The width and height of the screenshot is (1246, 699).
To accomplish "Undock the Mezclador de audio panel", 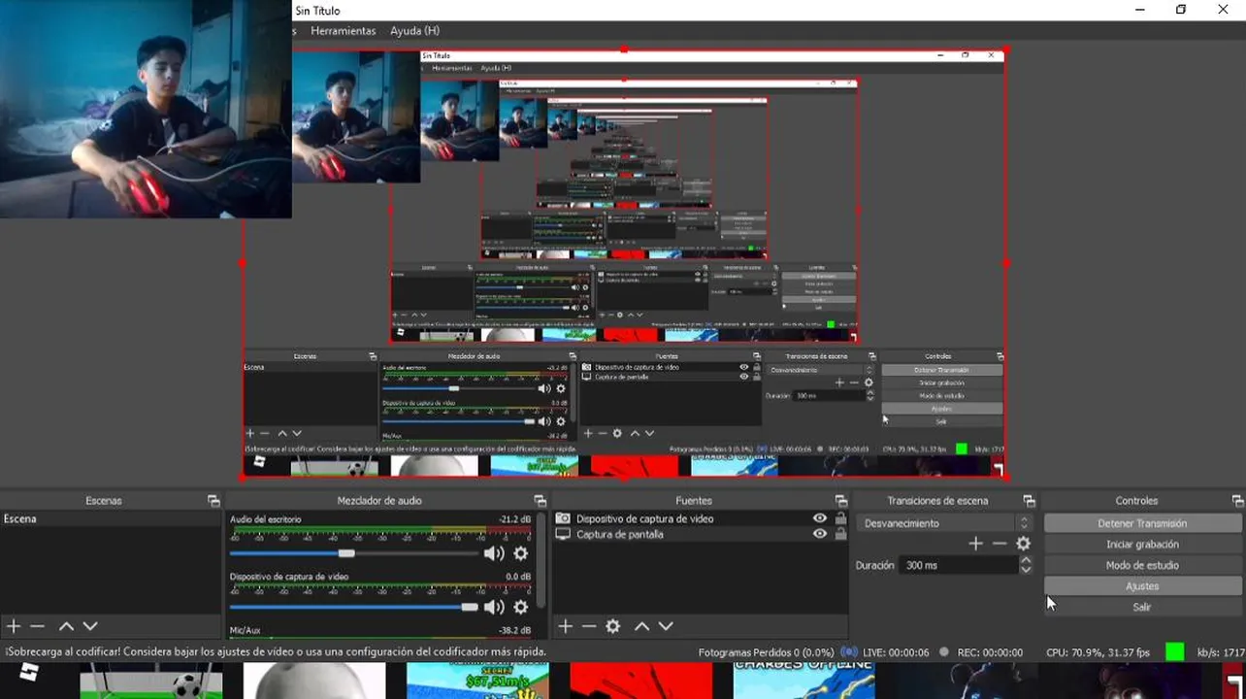I will (x=540, y=501).
